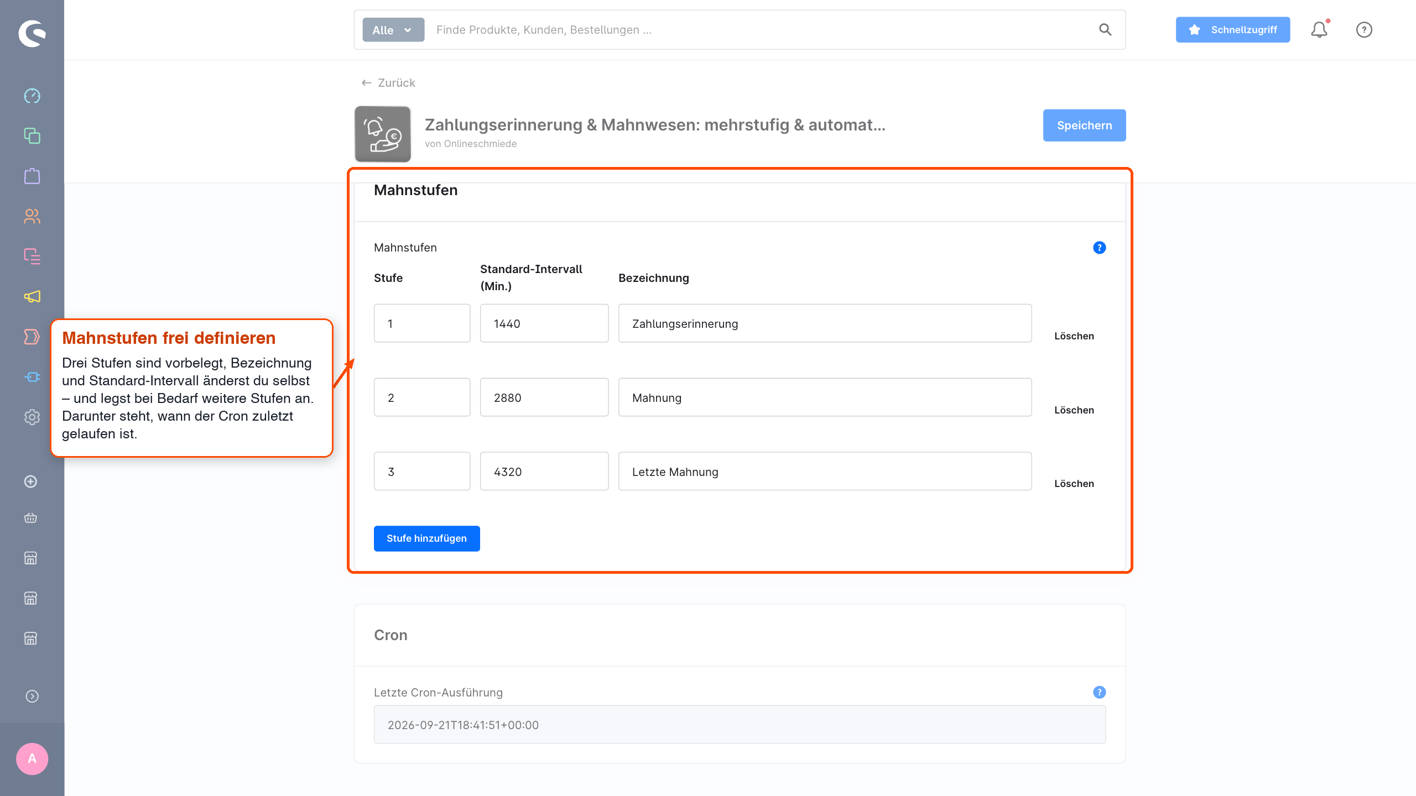Click the Stufe column header
1416x796 pixels.
(388, 278)
